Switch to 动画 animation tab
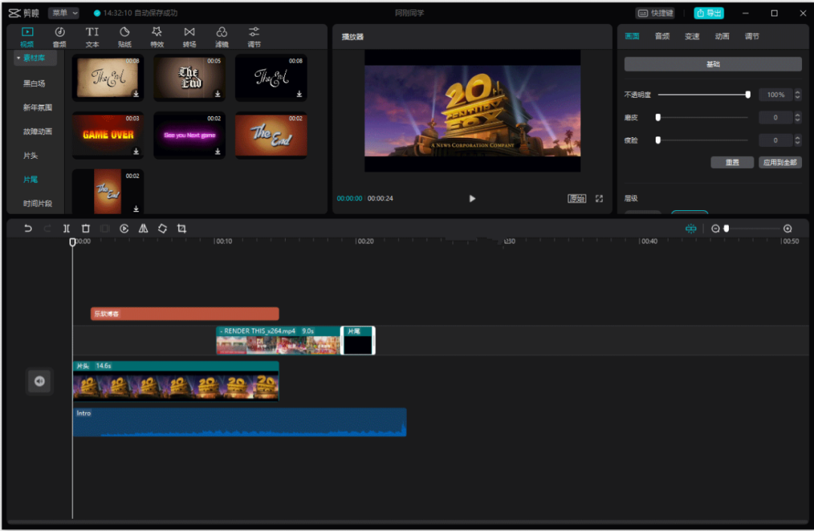 tap(722, 36)
